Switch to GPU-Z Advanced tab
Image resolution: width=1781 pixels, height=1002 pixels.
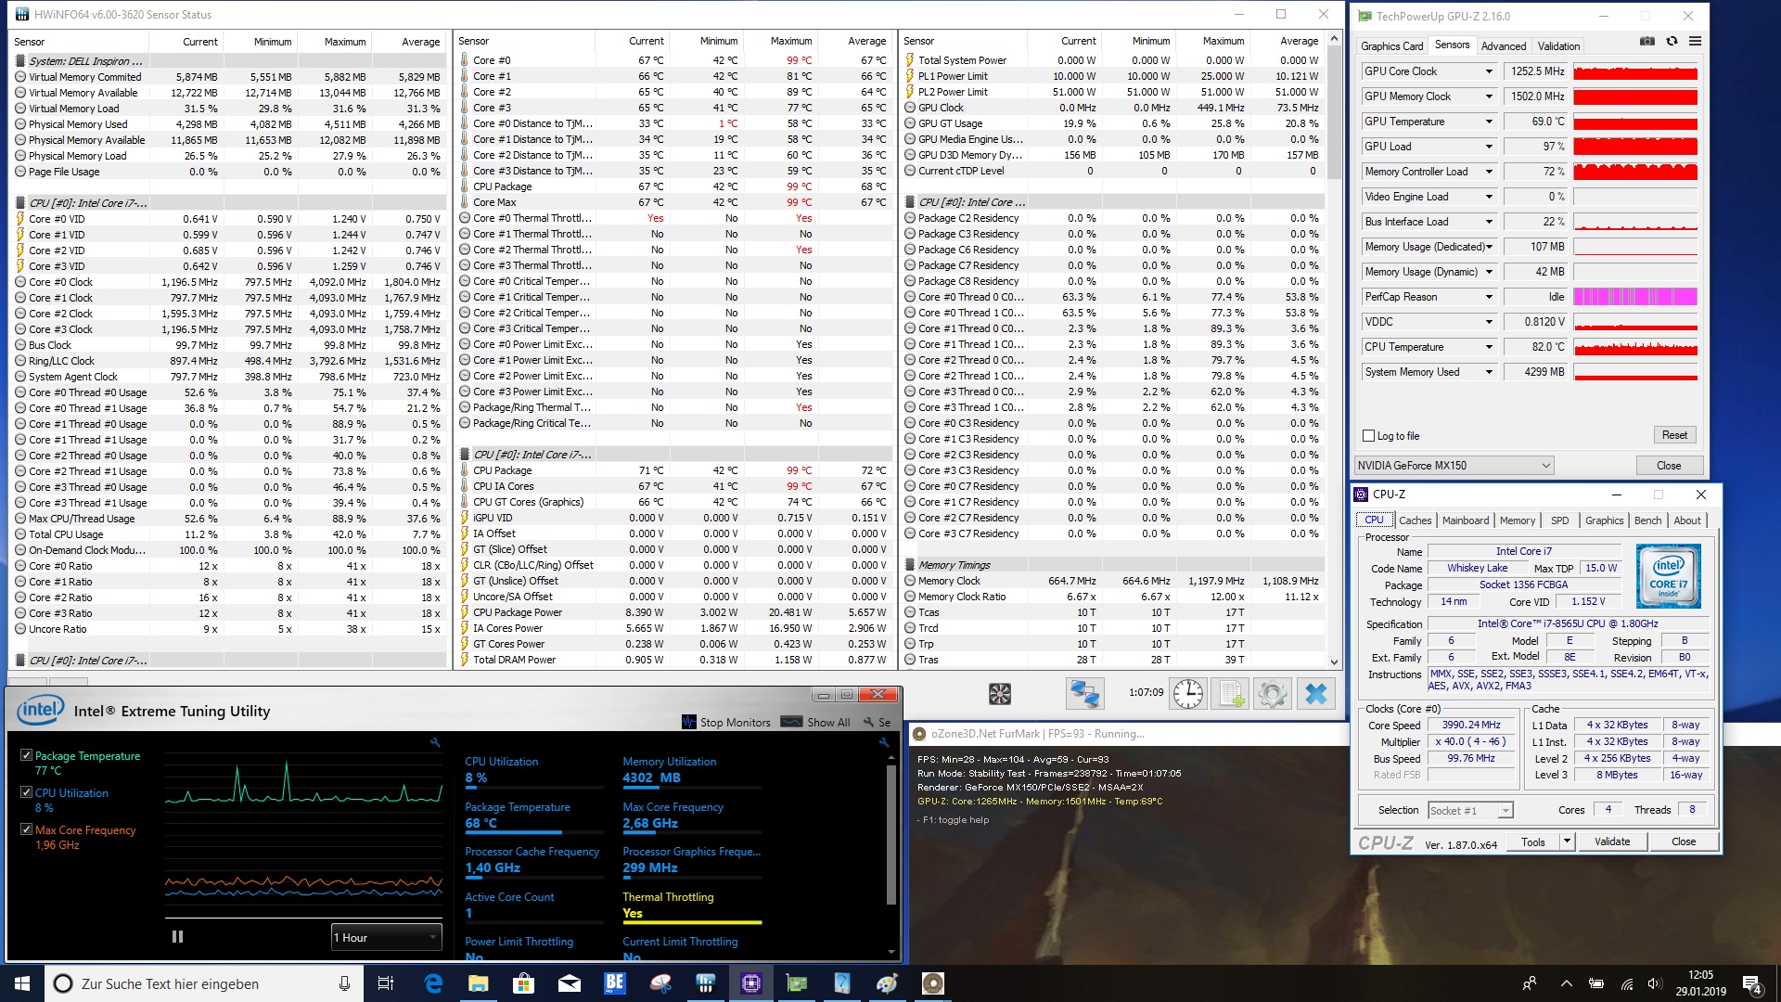tap(1503, 46)
